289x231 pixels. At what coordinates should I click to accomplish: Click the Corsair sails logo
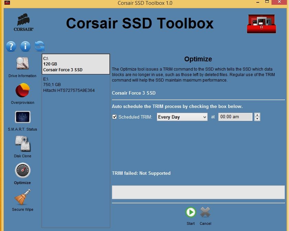[x=23, y=22]
